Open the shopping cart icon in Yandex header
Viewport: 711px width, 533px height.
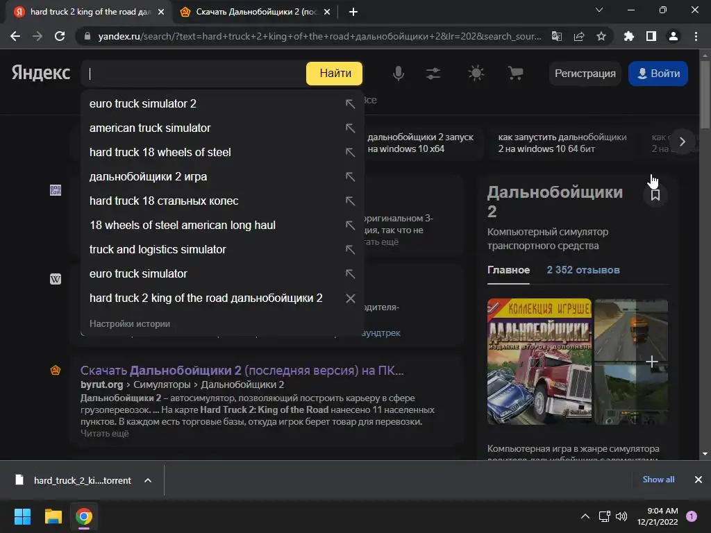tap(515, 73)
